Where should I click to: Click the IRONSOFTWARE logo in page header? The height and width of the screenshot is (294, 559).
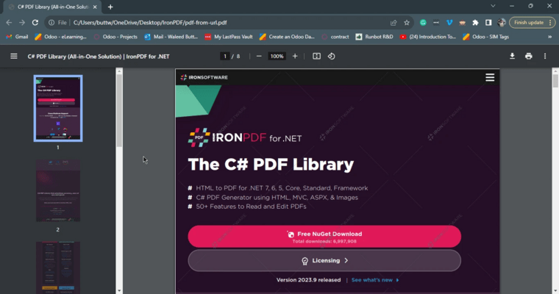point(204,77)
